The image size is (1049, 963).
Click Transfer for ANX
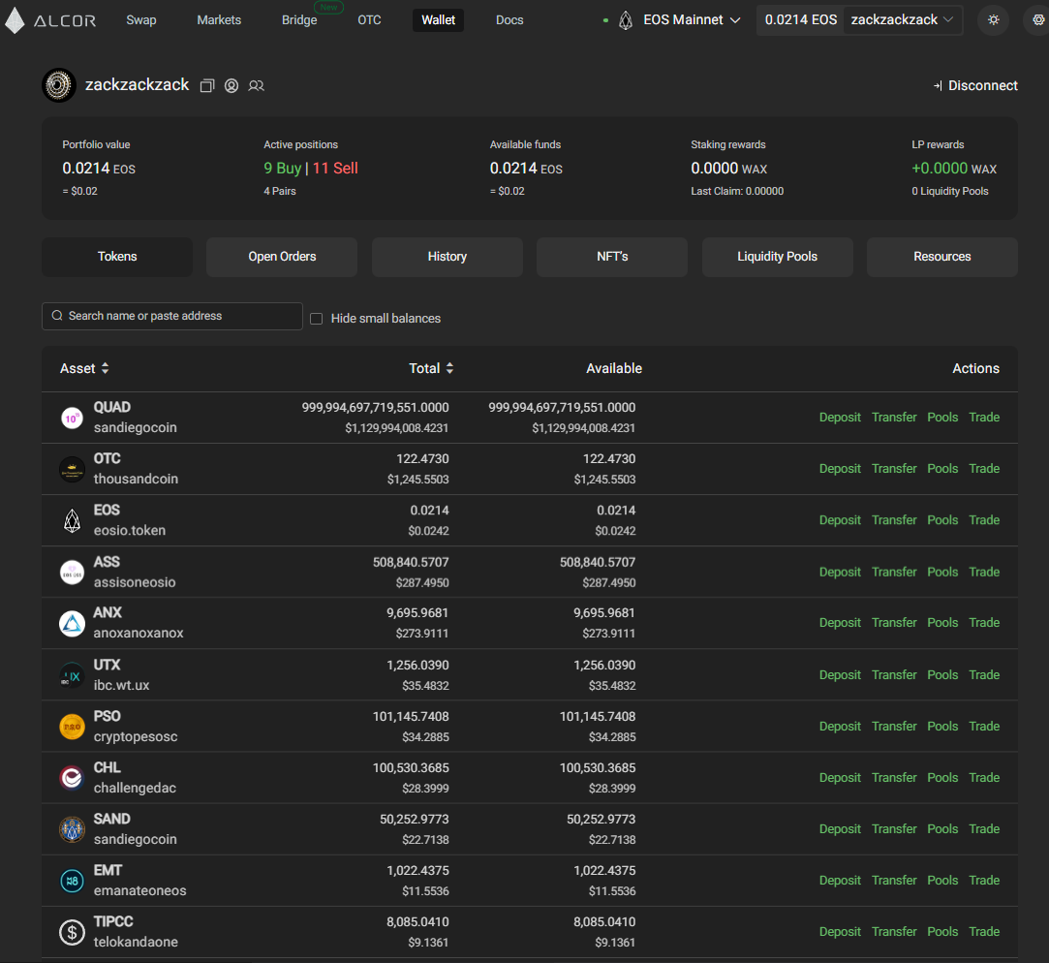tap(894, 623)
